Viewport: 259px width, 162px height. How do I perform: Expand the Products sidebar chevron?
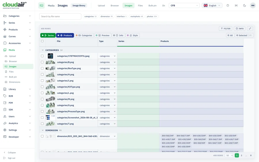coord(30,30)
